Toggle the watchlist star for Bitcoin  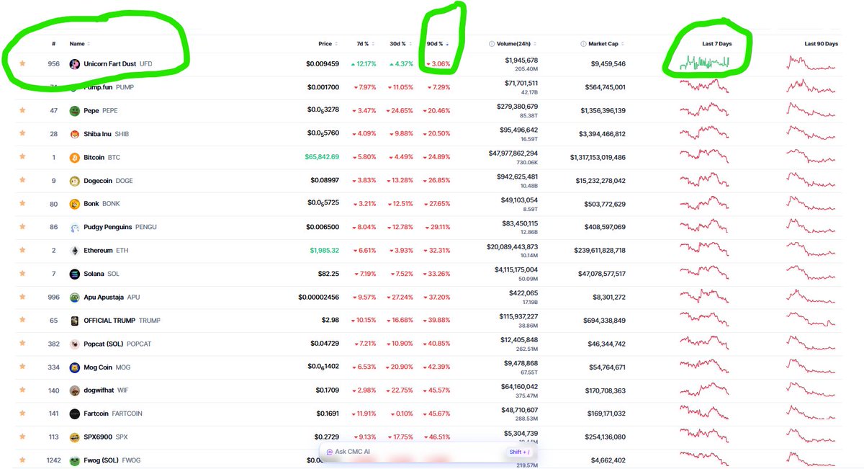pyautogui.click(x=22, y=157)
